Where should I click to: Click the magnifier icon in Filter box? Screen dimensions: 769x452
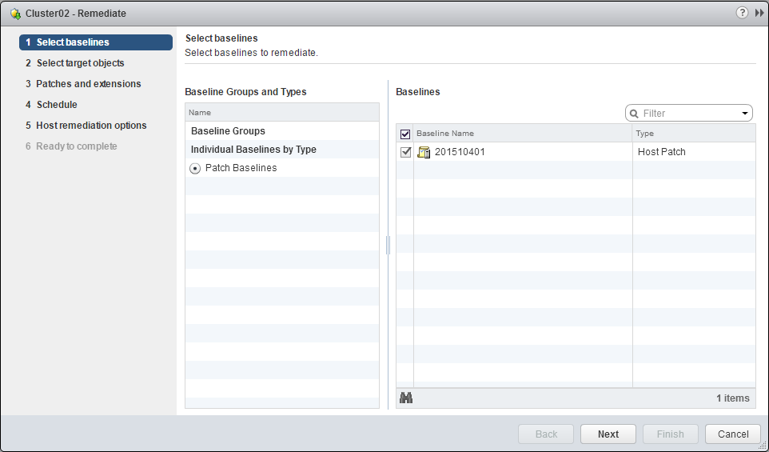(635, 114)
